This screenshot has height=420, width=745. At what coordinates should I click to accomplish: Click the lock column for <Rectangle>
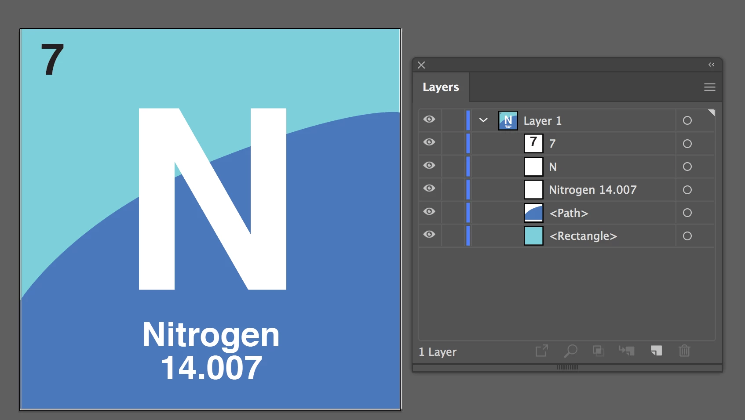pos(453,236)
